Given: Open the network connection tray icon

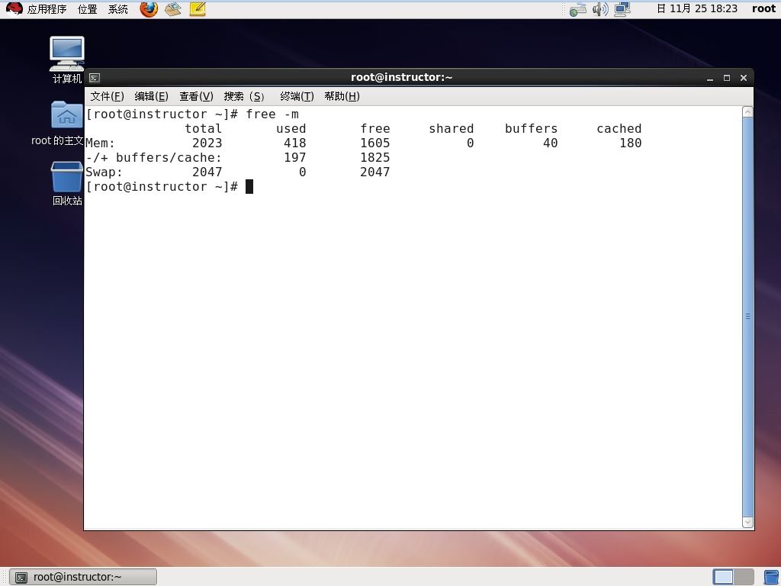Looking at the screenshot, I should pos(578,9).
